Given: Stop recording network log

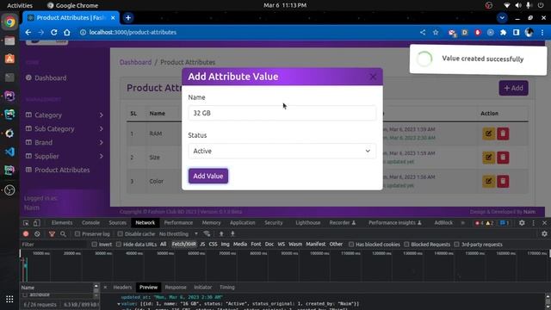Looking at the screenshot, I should (x=26, y=234).
